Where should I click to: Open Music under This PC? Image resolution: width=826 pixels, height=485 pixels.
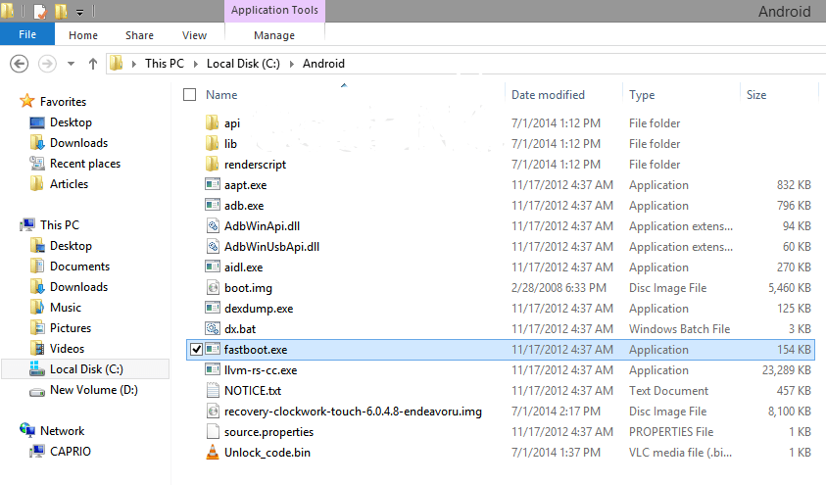[66, 307]
